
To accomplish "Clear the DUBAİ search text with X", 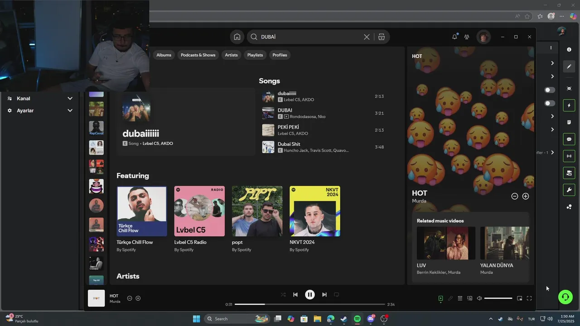I will [367, 37].
